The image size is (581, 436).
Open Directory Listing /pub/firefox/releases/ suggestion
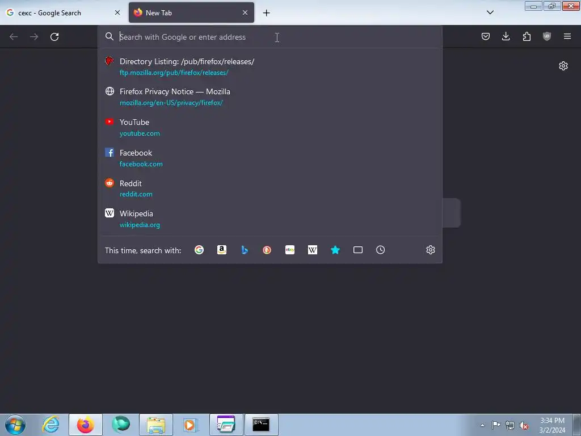pyautogui.click(x=270, y=67)
